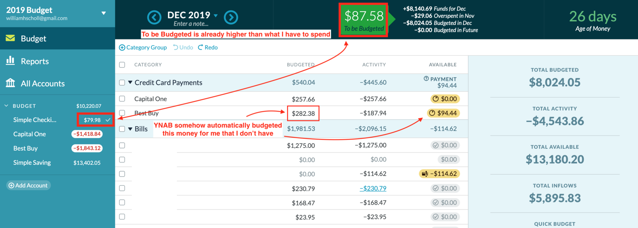Click the Capital One -$1,418.84 balance
Viewport: 638px width, 228px height.
coord(87,134)
